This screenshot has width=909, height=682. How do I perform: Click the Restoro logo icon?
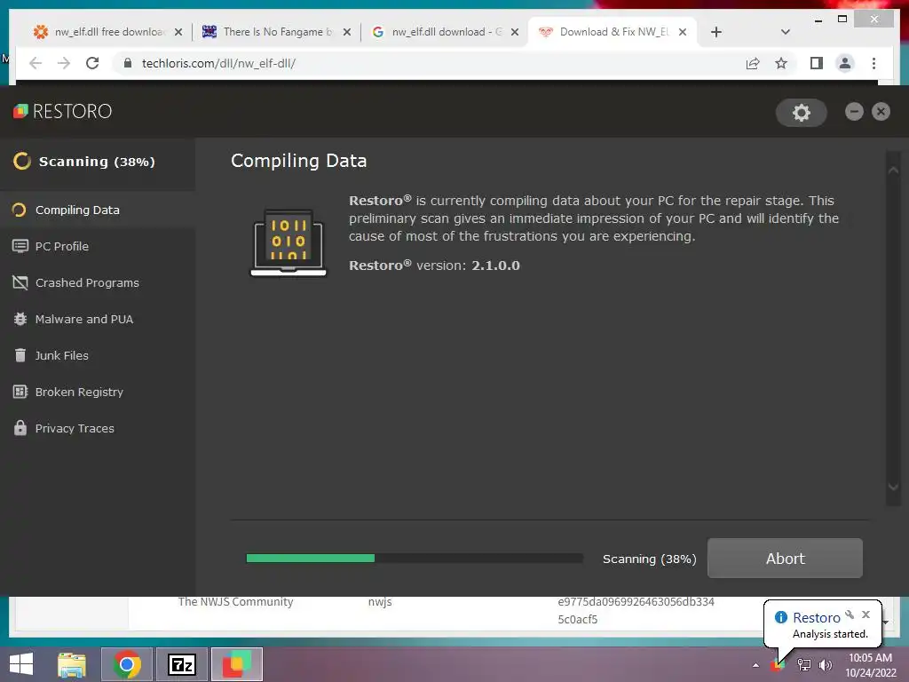pos(20,111)
